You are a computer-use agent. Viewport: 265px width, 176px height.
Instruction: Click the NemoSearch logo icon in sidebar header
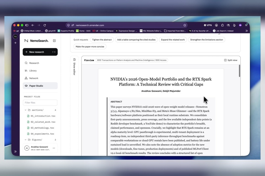(26, 41)
